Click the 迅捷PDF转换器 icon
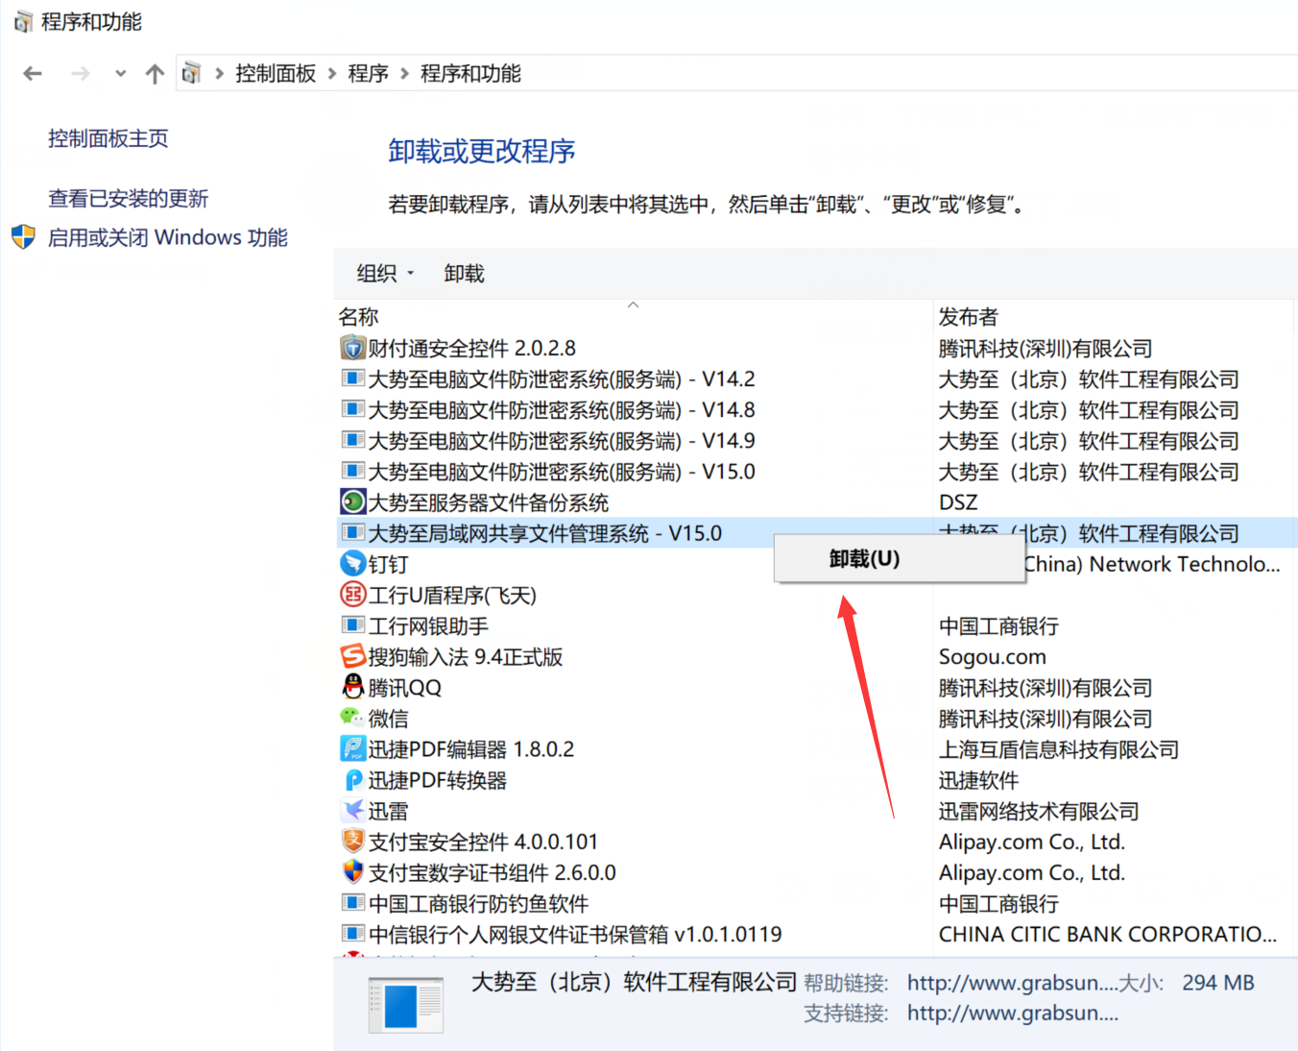The width and height of the screenshot is (1298, 1051). pyautogui.click(x=353, y=780)
